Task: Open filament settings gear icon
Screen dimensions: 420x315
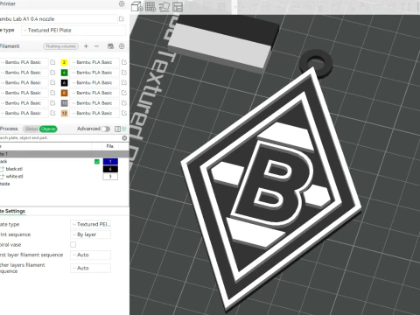Action: click(x=122, y=46)
